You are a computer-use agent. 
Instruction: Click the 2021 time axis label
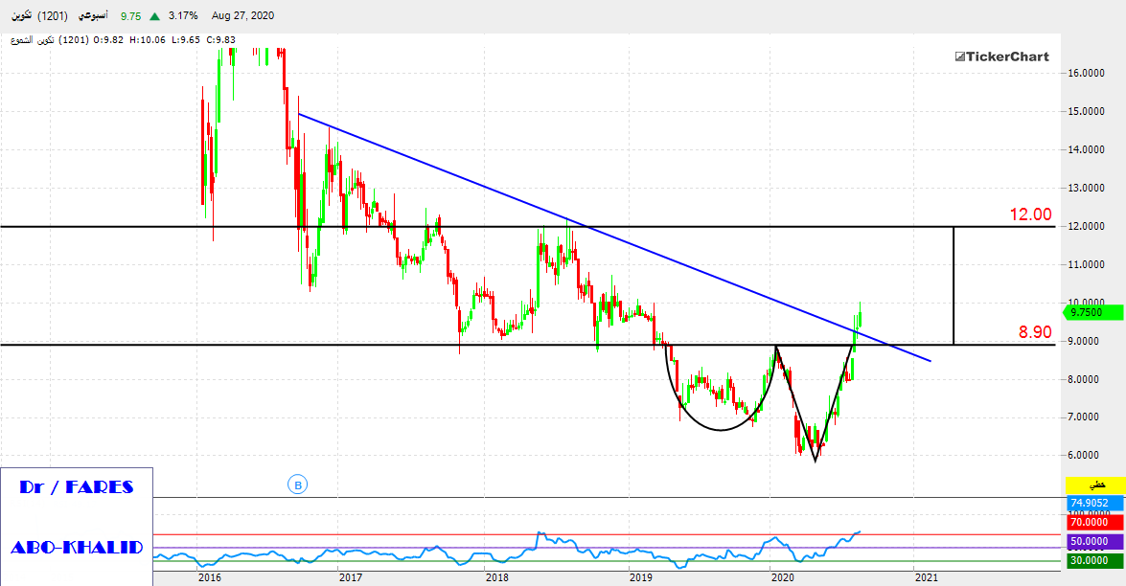point(926,577)
